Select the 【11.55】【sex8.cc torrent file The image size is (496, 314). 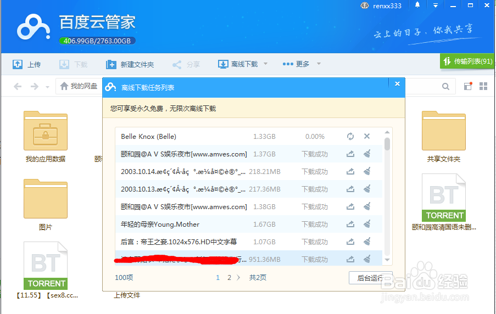[46, 270]
